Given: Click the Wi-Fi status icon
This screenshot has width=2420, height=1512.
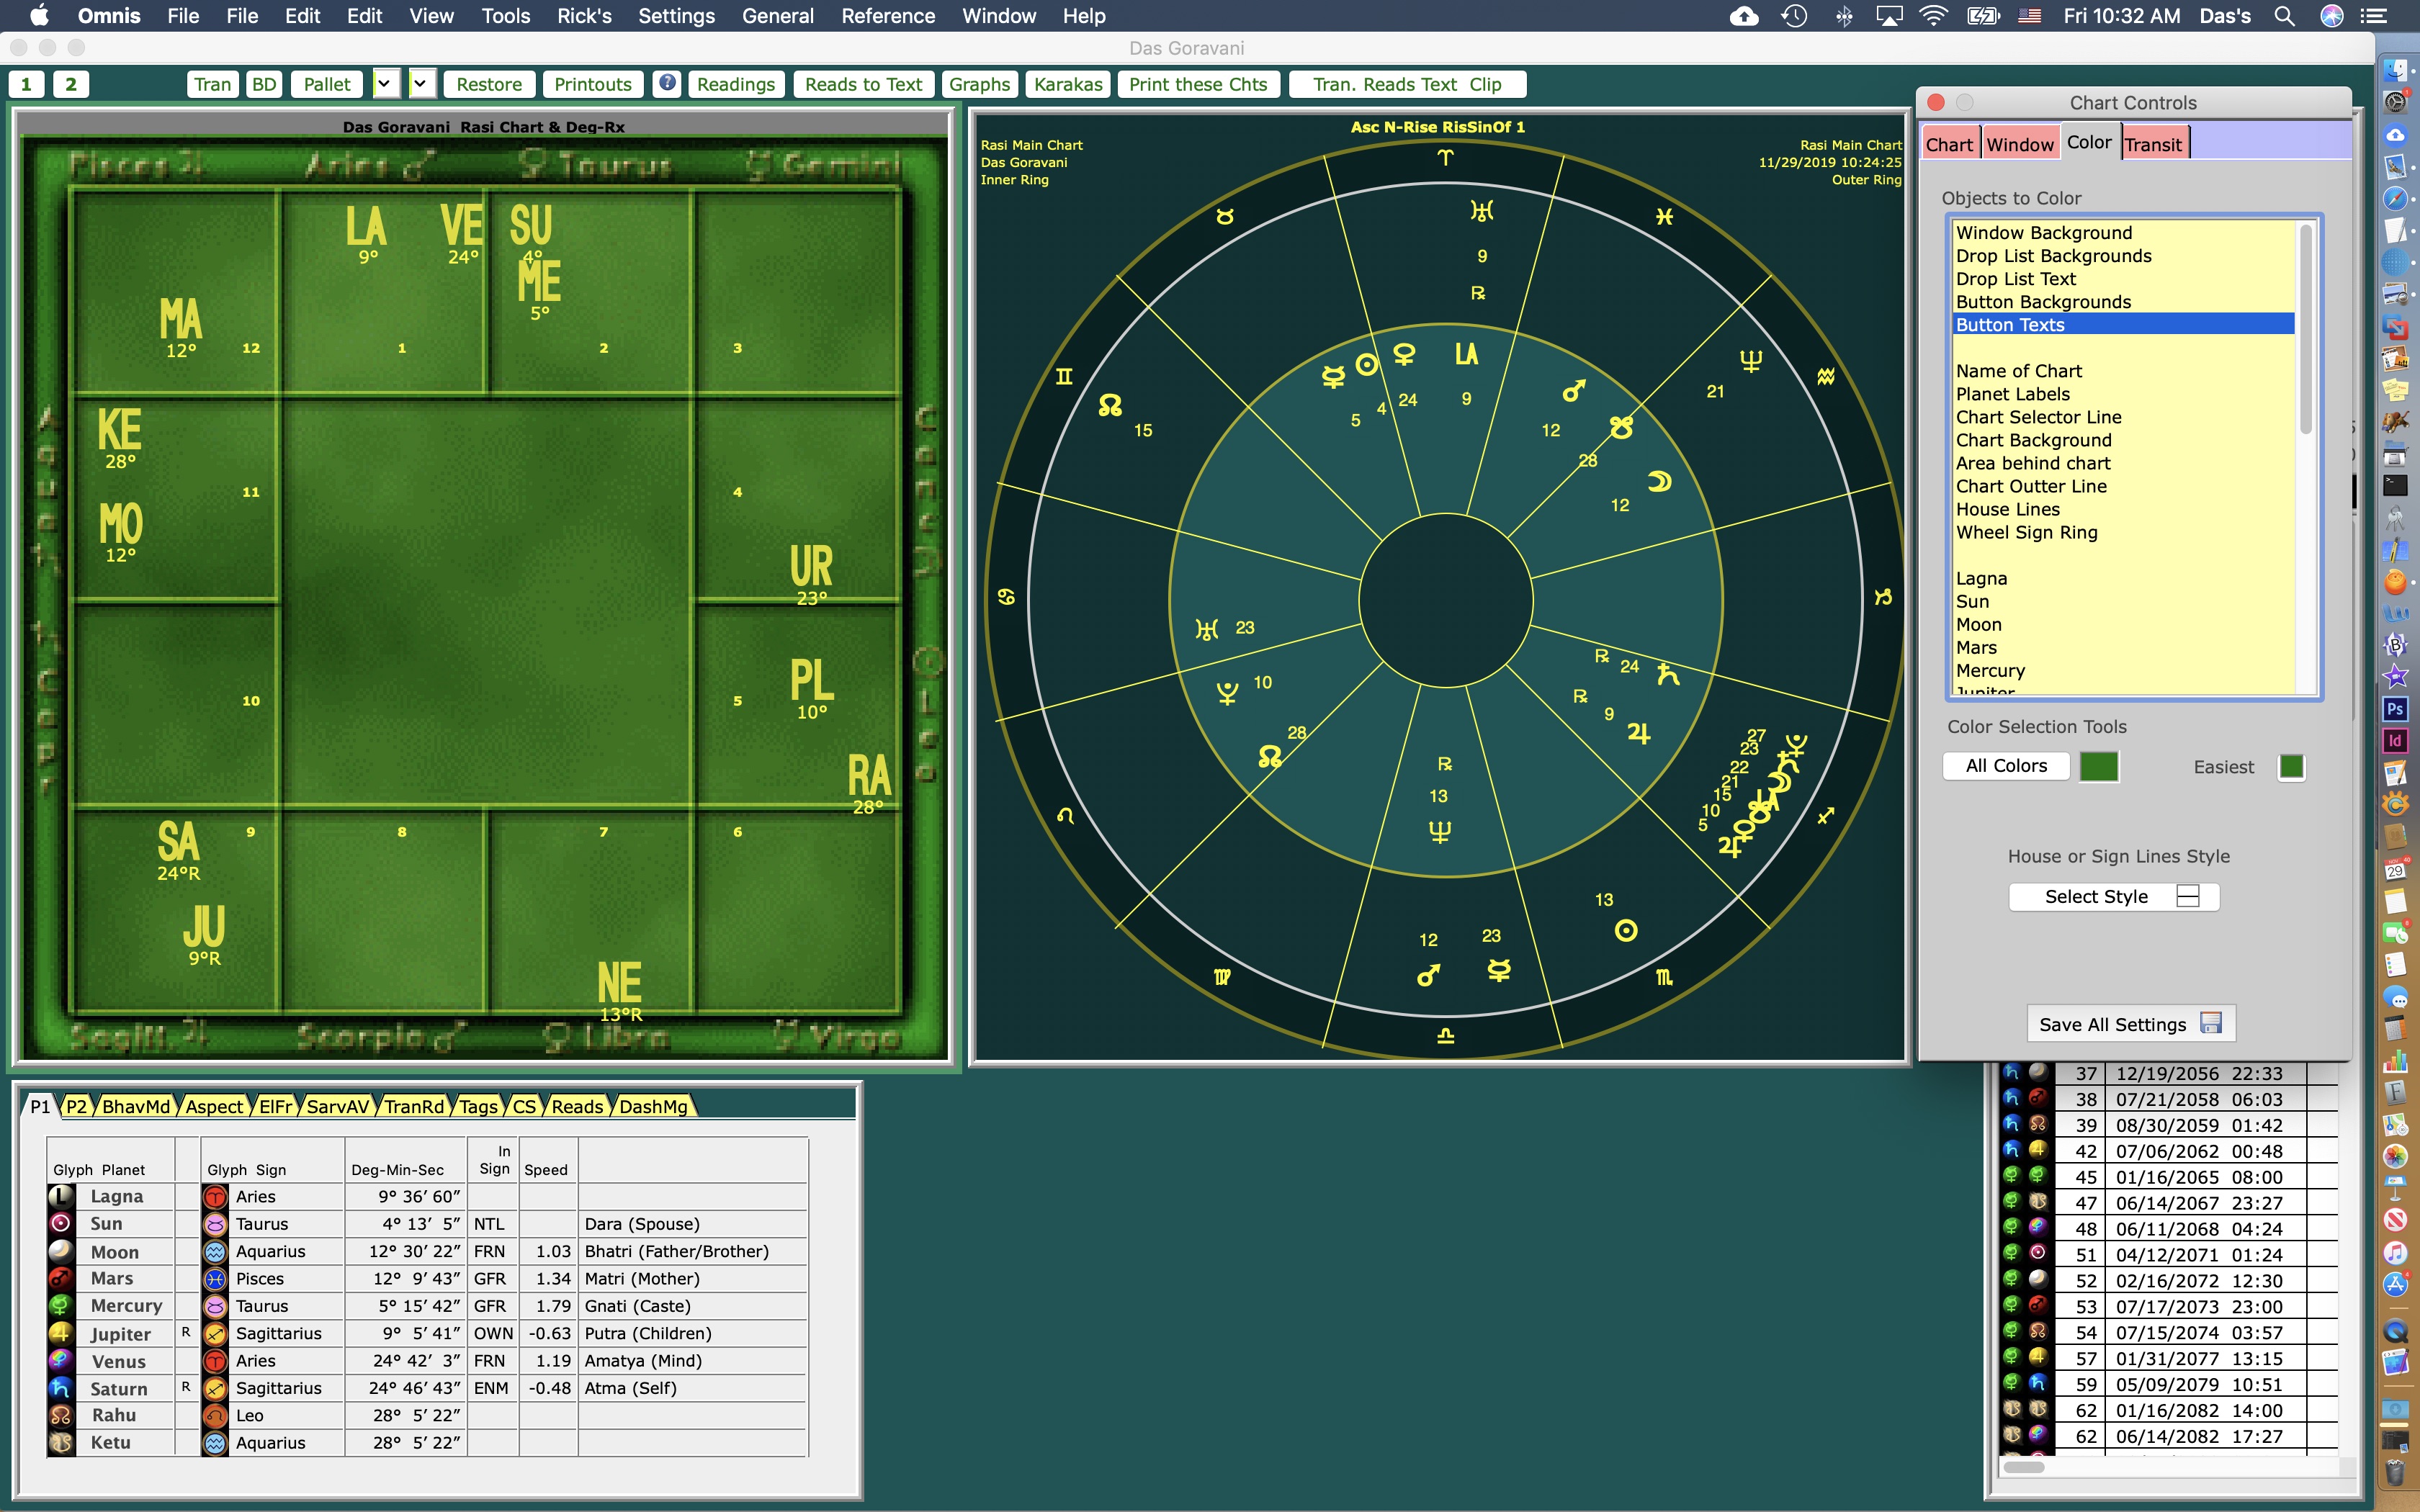Looking at the screenshot, I should pyautogui.click(x=1934, y=16).
